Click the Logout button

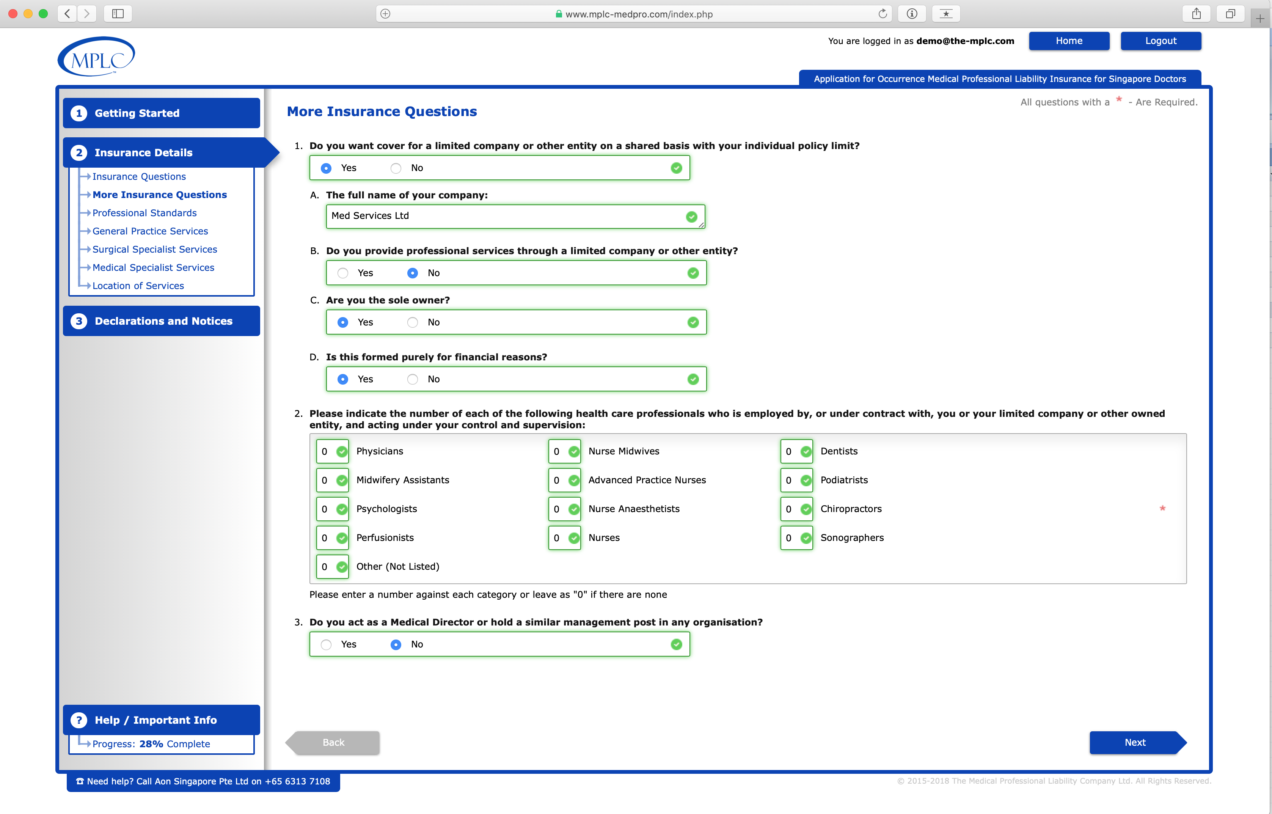point(1161,41)
